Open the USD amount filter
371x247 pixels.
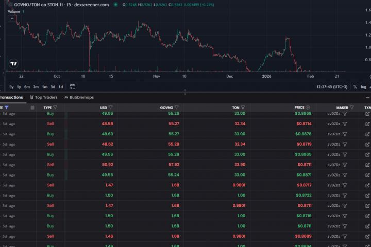[110, 108]
